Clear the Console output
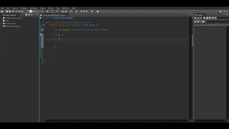 (204, 18)
